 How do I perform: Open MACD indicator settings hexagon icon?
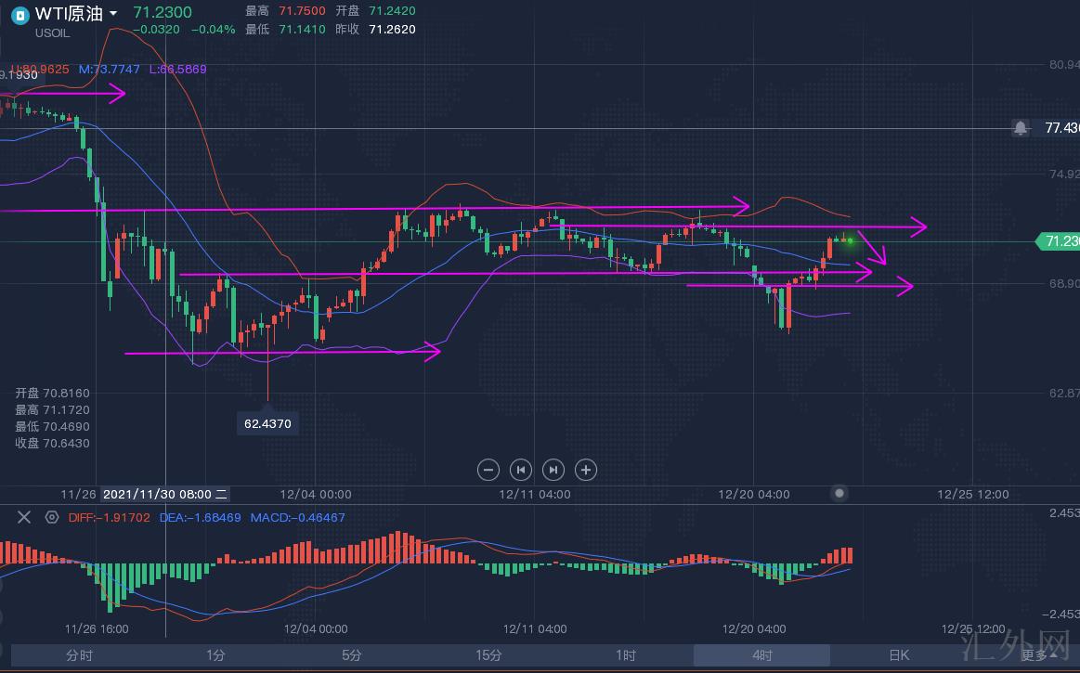pos(51,518)
